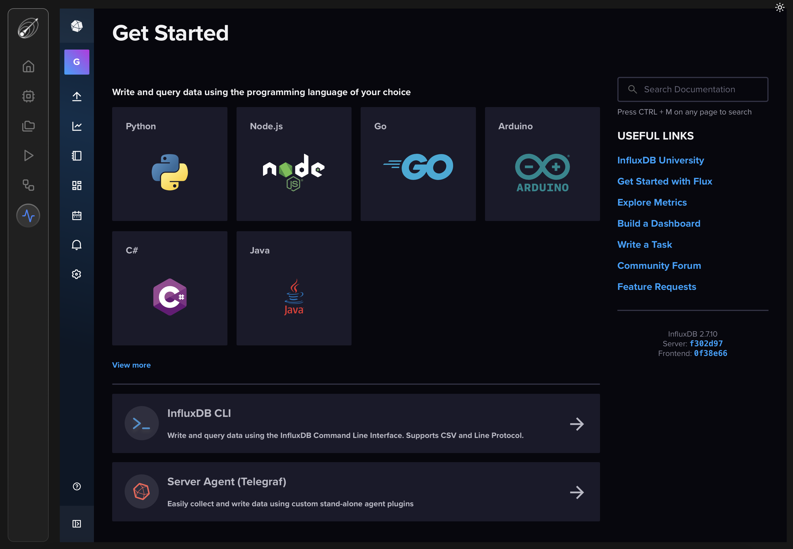Open InfluxDB CLI arrow
Screen dimensions: 793x549
577,424
